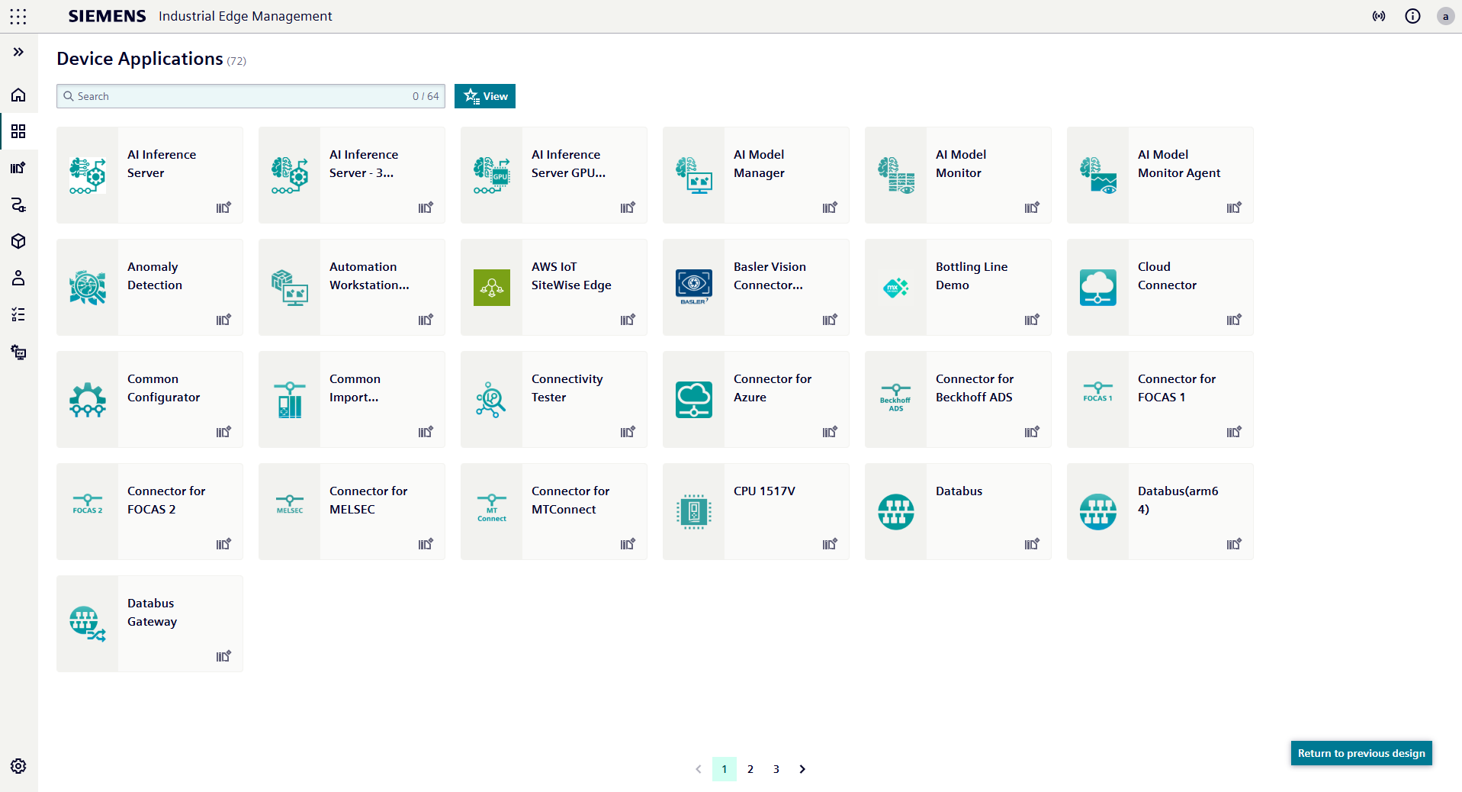Open the Common Import app card
Viewport: 1462px width, 792px height.
point(352,399)
